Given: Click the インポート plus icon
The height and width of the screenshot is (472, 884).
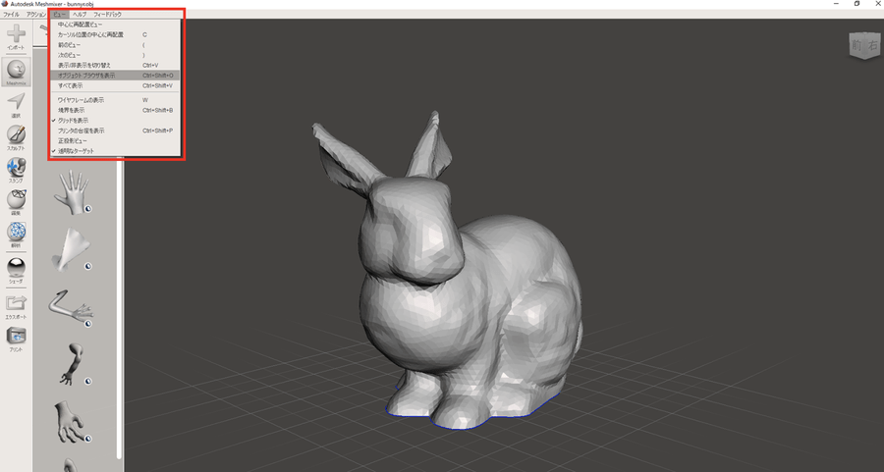Looking at the screenshot, I should tap(16, 35).
